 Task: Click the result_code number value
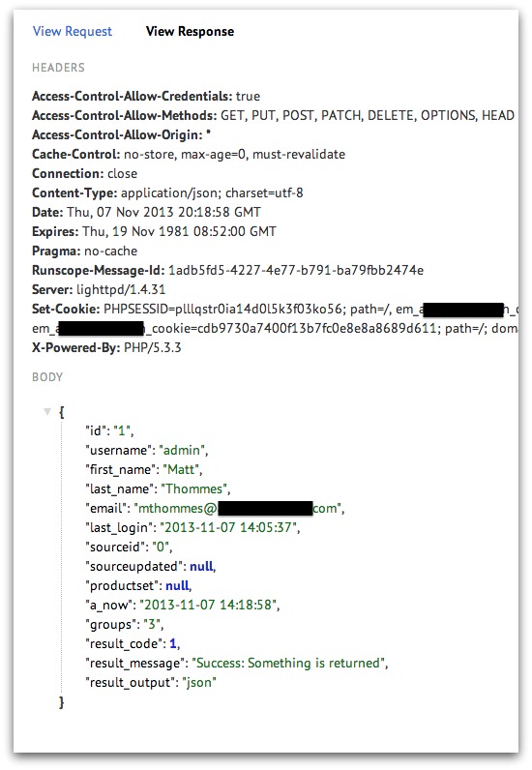173,644
